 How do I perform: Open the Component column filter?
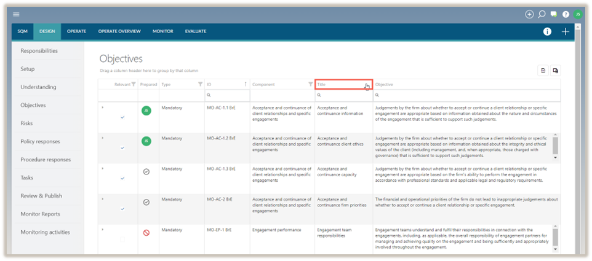(x=310, y=84)
